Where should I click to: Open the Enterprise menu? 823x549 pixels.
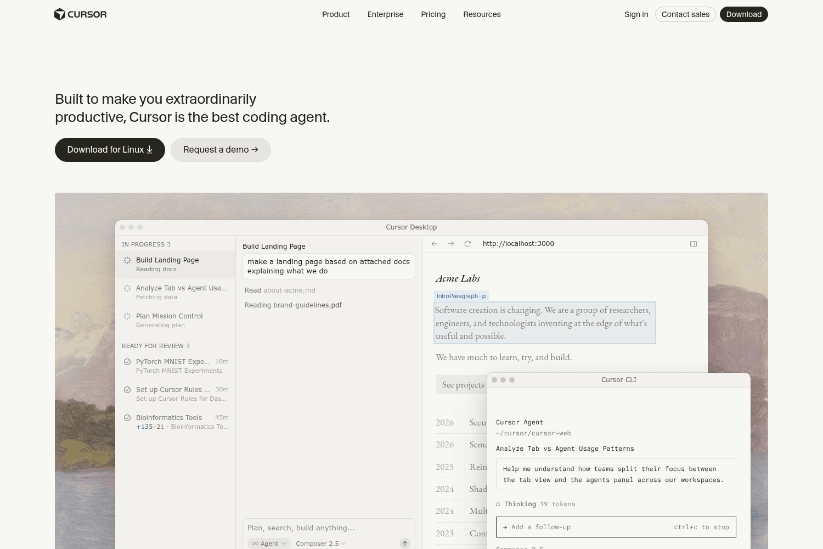tap(385, 14)
